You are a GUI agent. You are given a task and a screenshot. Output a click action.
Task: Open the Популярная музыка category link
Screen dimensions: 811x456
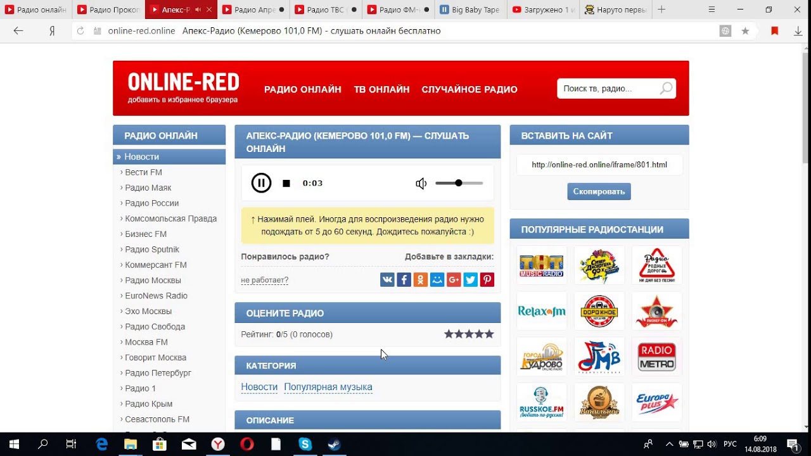pos(328,387)
